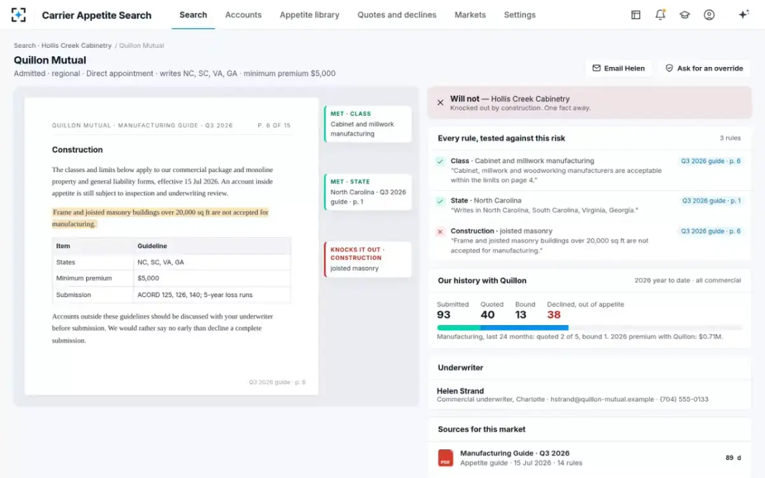Click the '2026 year to date · all commercial' label
Image resolution: width=765 pixels, height=478 pixels.
coord(688,280)
